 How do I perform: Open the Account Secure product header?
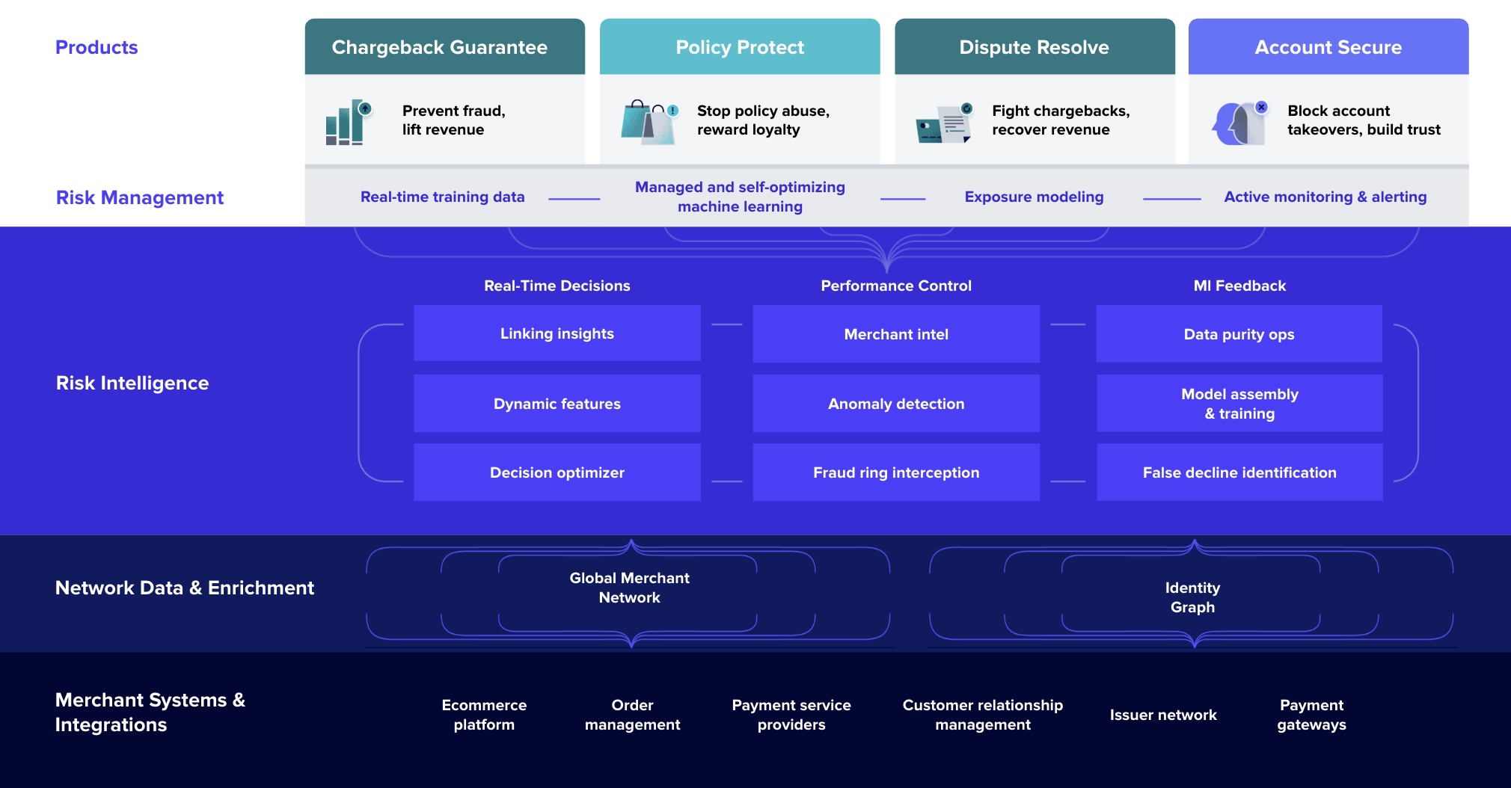1328,47
